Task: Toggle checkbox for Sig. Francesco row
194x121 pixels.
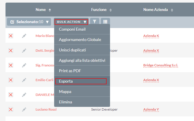Action: [x=11, y=65]
